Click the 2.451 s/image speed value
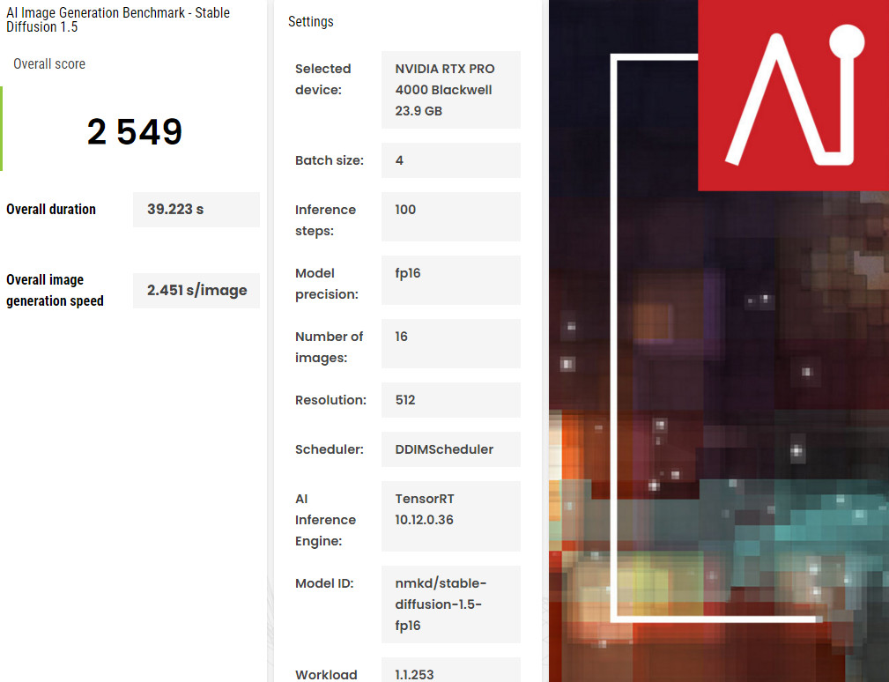Viewport: 889px width, 682px height. click(196, 291)
